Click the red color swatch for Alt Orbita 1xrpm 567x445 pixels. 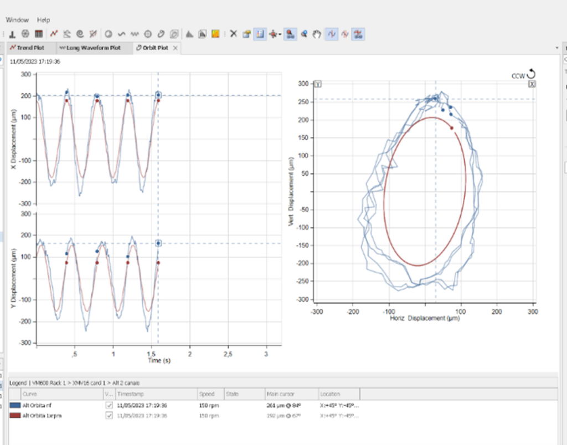[15, 415]
